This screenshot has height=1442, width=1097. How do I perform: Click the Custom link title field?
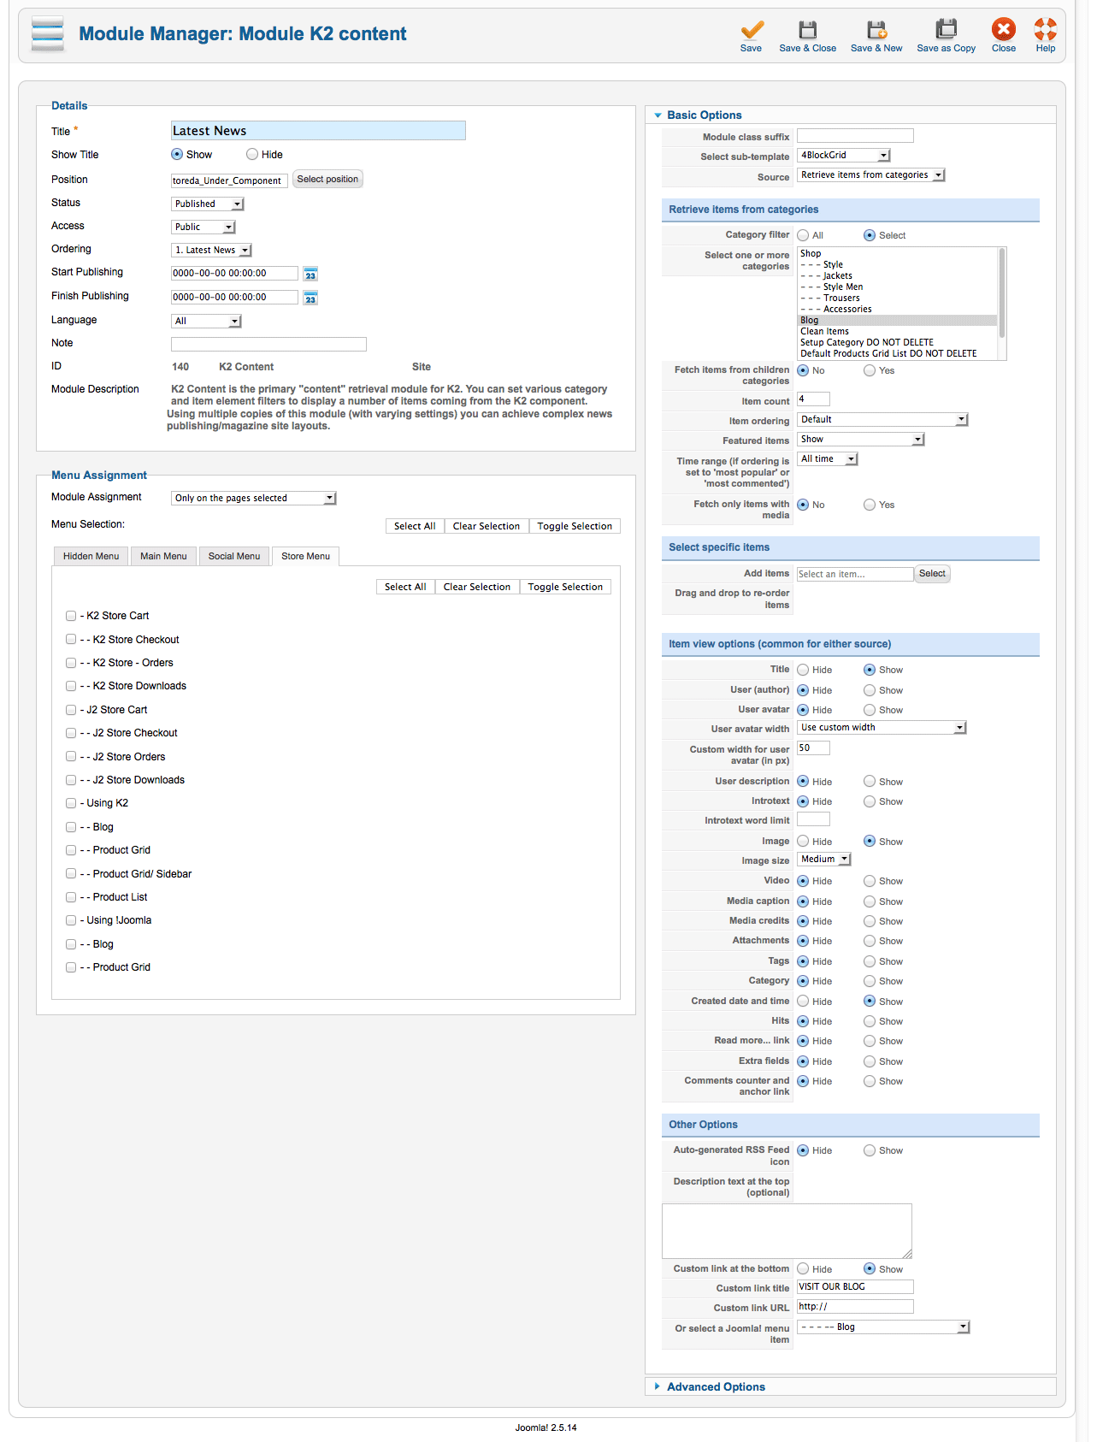(x=855, y=1286)
